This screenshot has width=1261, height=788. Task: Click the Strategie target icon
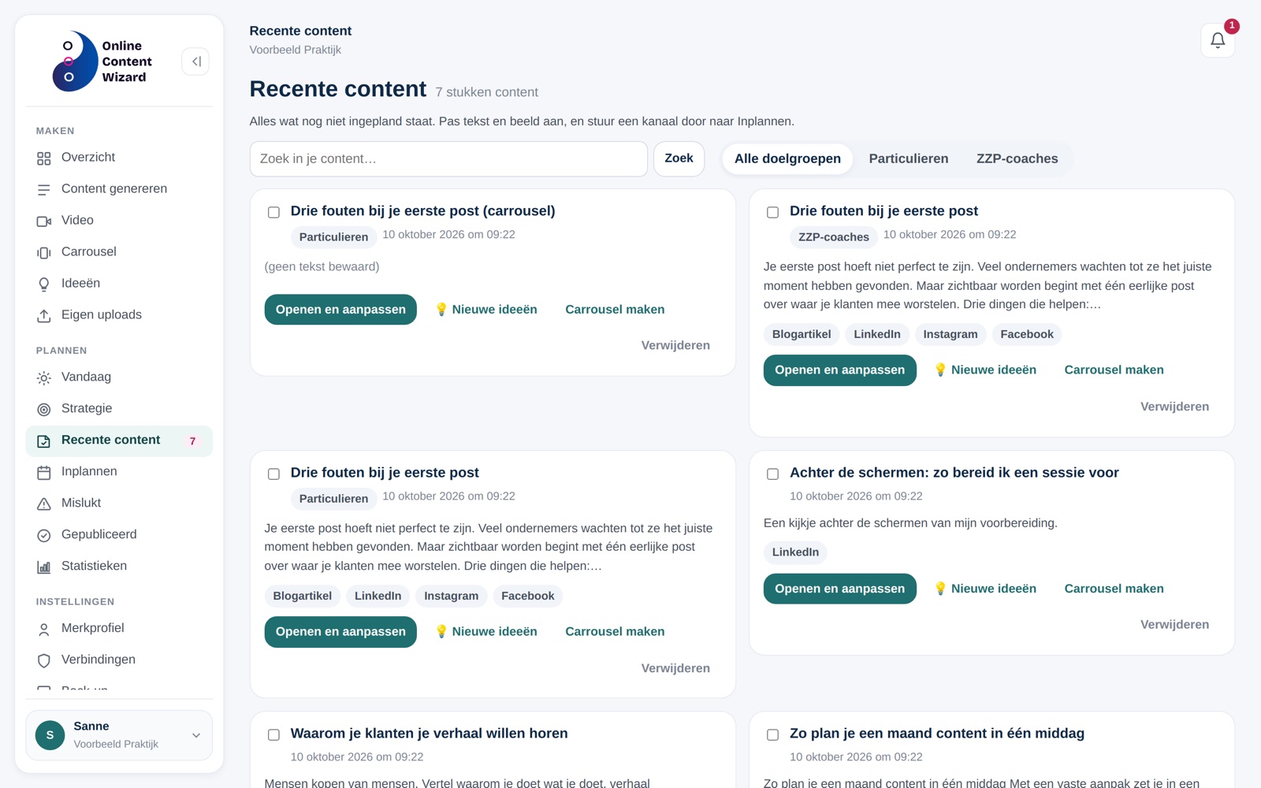[x=44, y=410]
